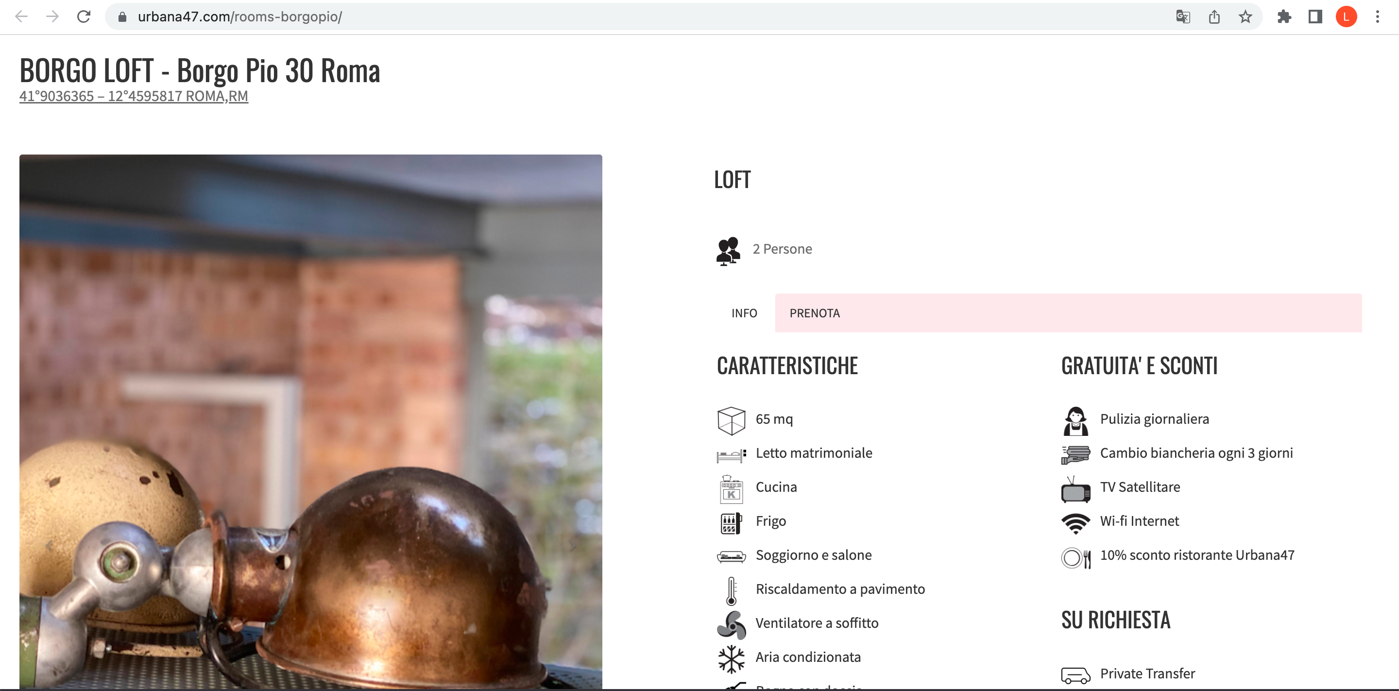Open the browser extensions puzzle icon
This screenshot has width=1399, height=691.
(1284, 17)
